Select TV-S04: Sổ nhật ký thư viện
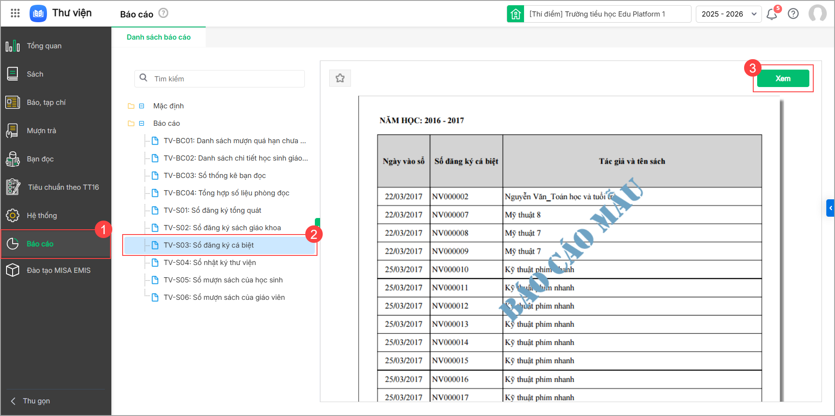The image size is (835, 416). (x=210, y=262)
